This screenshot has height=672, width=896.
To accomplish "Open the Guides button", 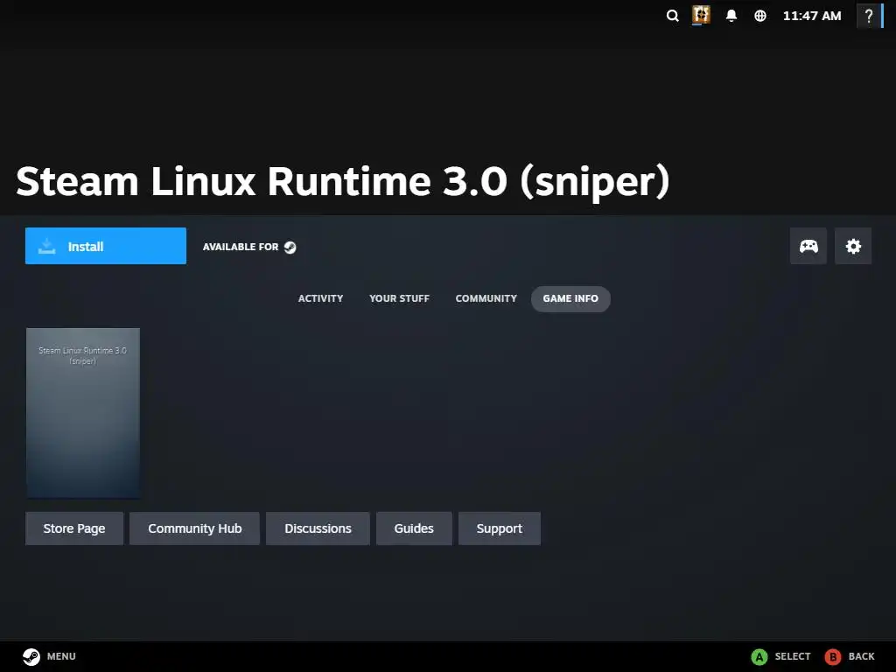I will 414,528.
